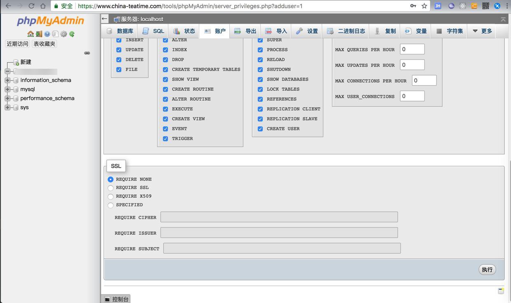Open the 状态 tab
The width and height of the screenshot is (511, 303).
(184, 31)
